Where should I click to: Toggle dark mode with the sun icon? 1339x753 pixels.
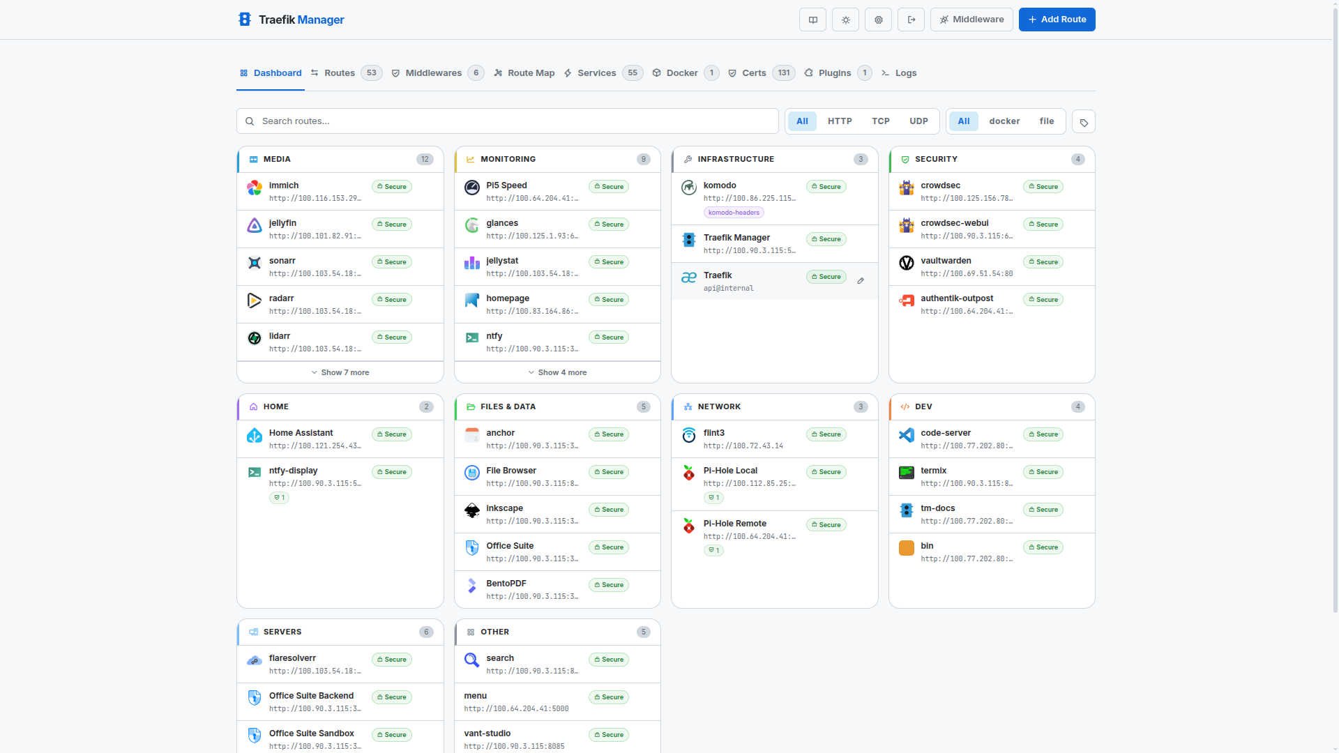(845, 20)
